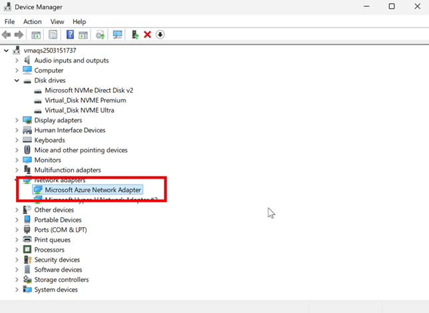
Task: Expand the Storage controllers category
Action: tap(17, 280)
